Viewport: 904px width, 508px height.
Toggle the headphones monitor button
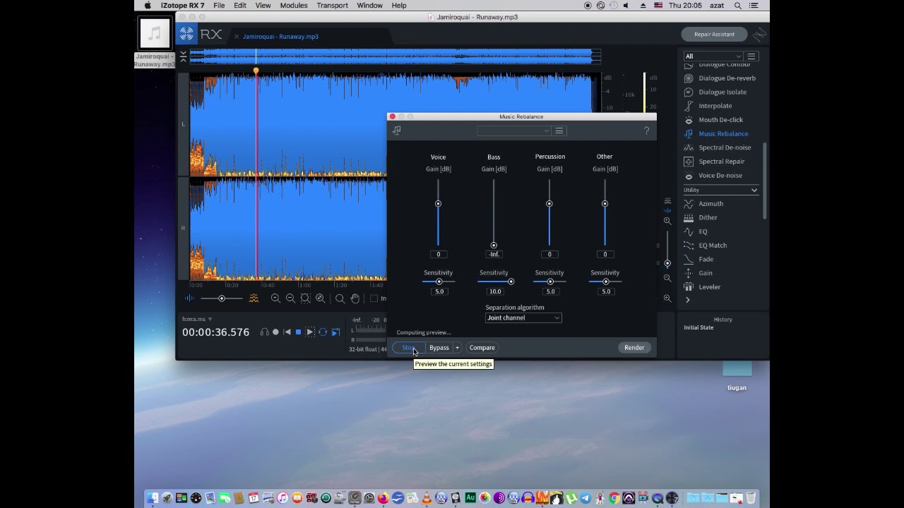264,332
